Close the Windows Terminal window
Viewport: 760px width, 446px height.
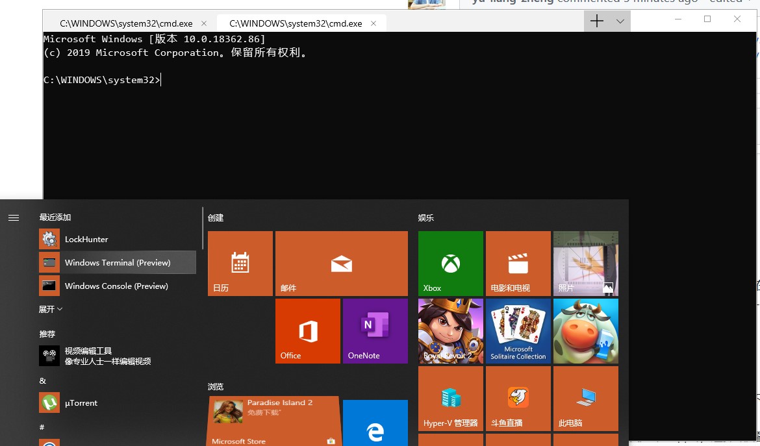[x=737, y=19]
